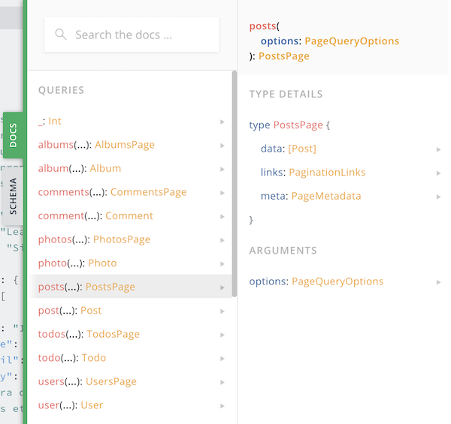This screenshot has height=424, width=451.
Task: Select the todos query in the list
Action: (89, 334)
